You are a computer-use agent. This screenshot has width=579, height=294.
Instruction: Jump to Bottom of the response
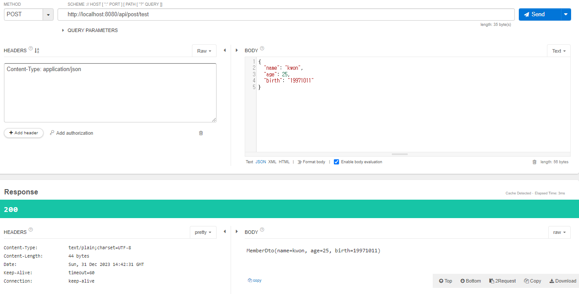(x=470, y=281)
